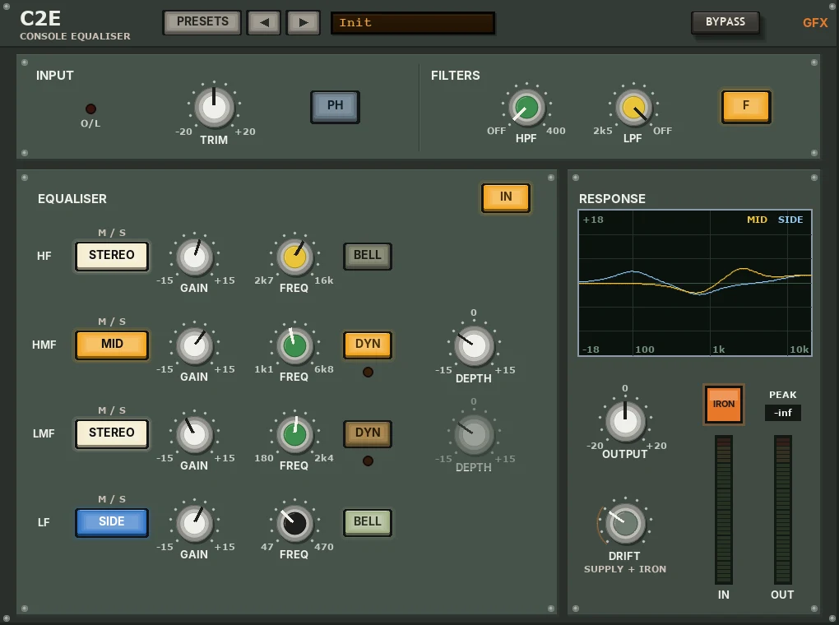The image size is (839, 625).
Task: Click the green HMF FREQ knob
Action: [294, 345]
